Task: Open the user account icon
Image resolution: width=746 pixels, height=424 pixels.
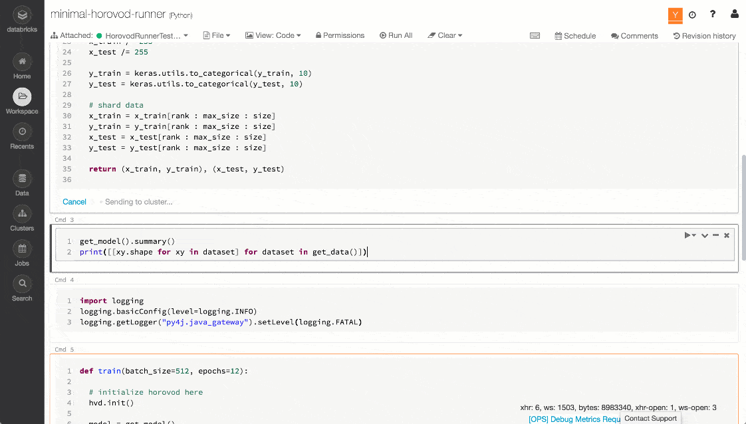Action: pyautogui.click(x=734, y=14)
